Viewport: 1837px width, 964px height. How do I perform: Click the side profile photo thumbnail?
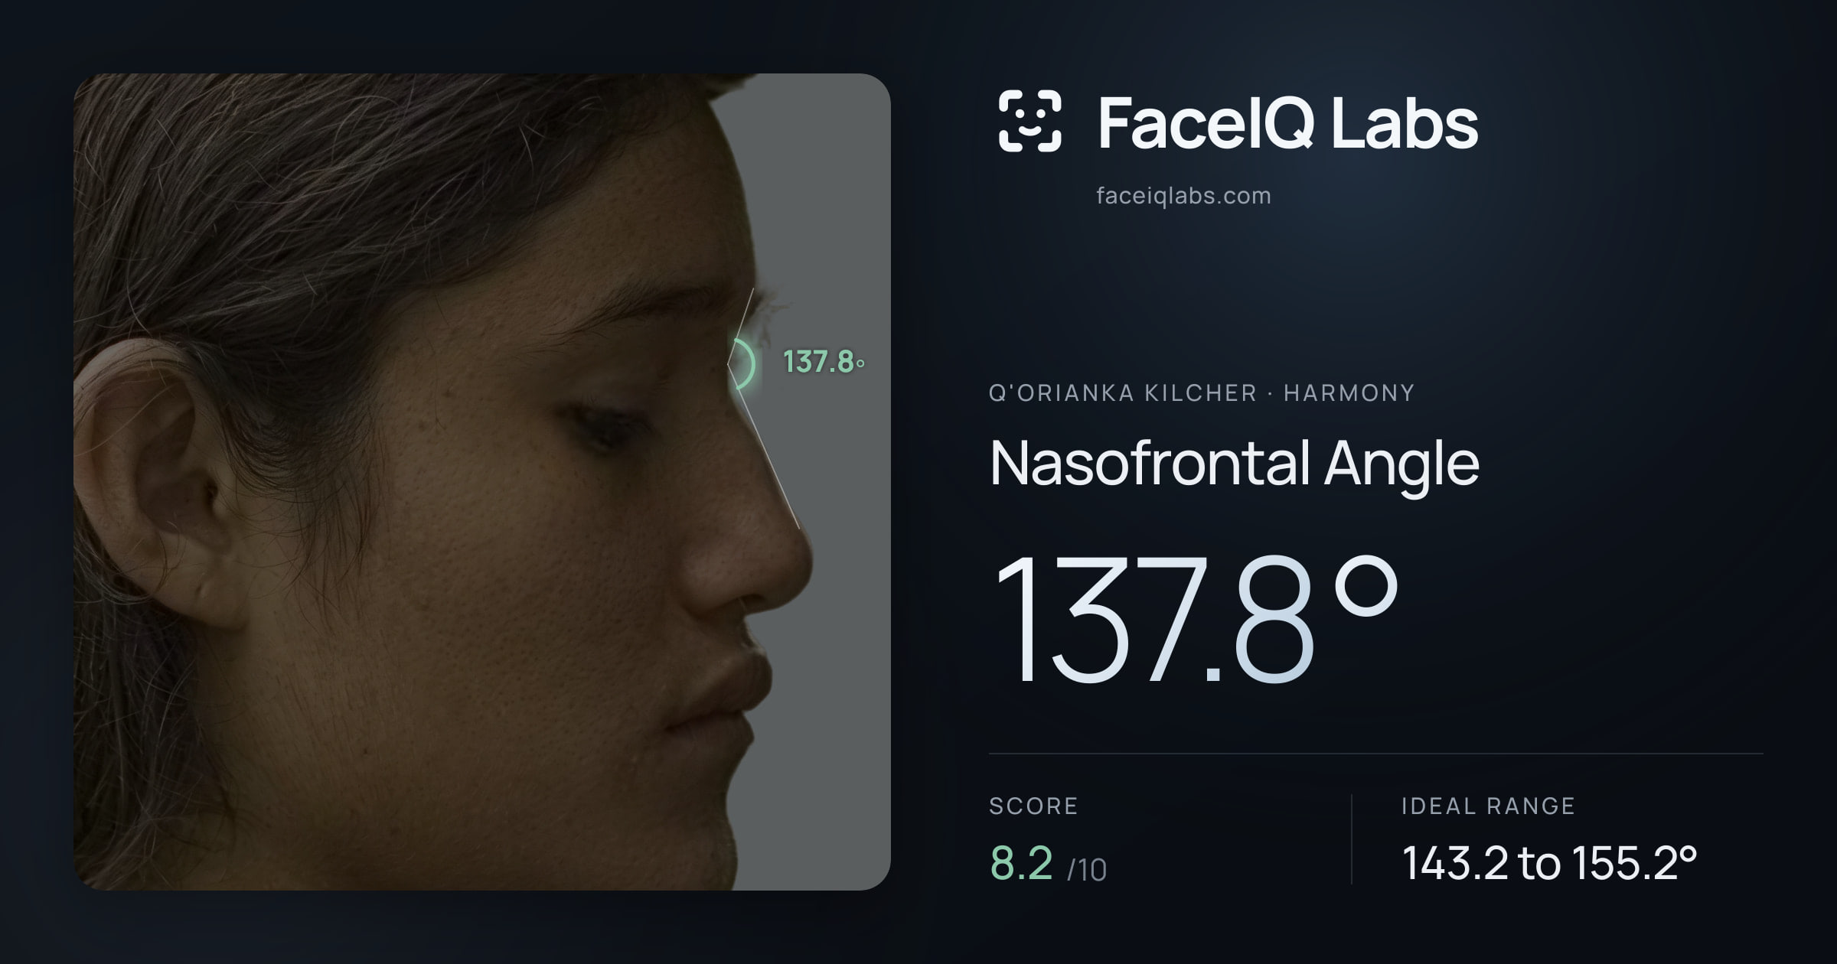point(482,482)
